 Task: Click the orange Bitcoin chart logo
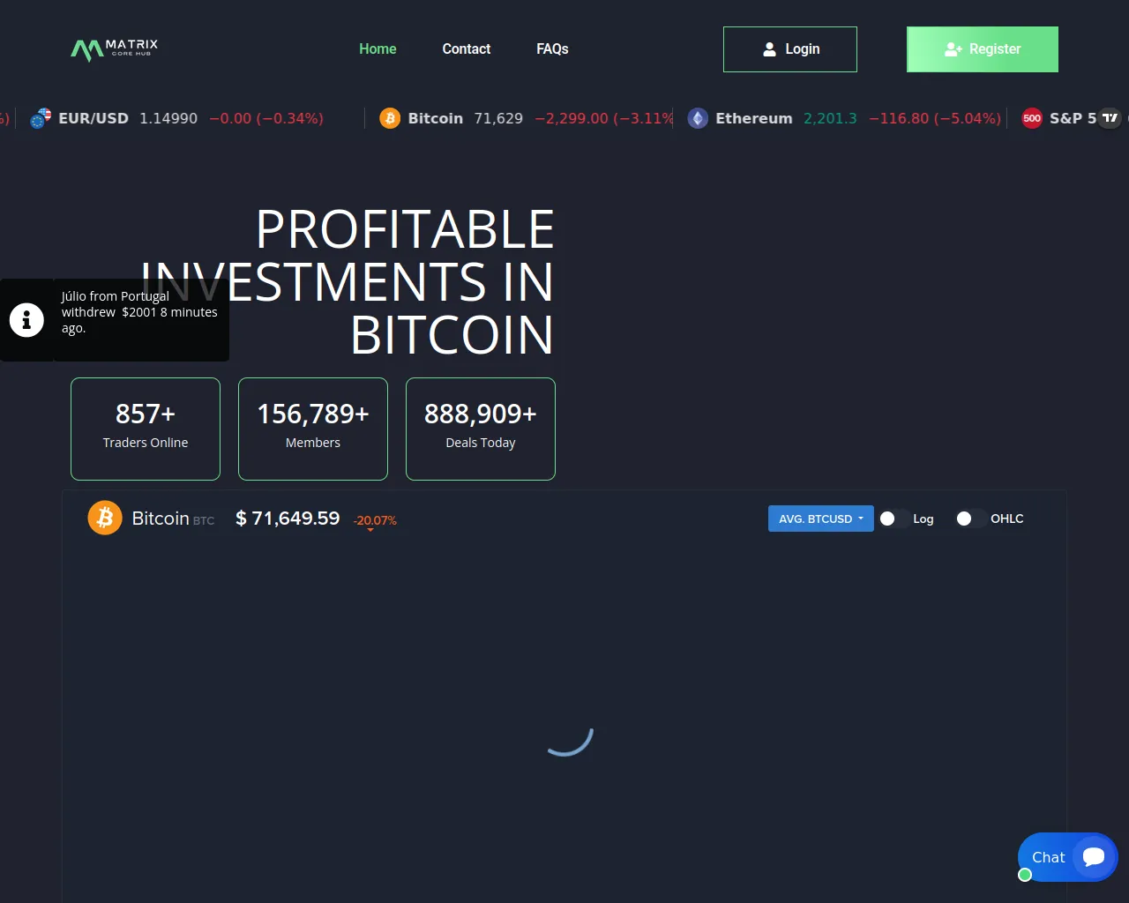[105, 519]
